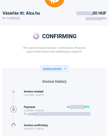This screenshot has width=109, height=136.
Task: Click the green payment BTC amount
Action: coord(78,107)
